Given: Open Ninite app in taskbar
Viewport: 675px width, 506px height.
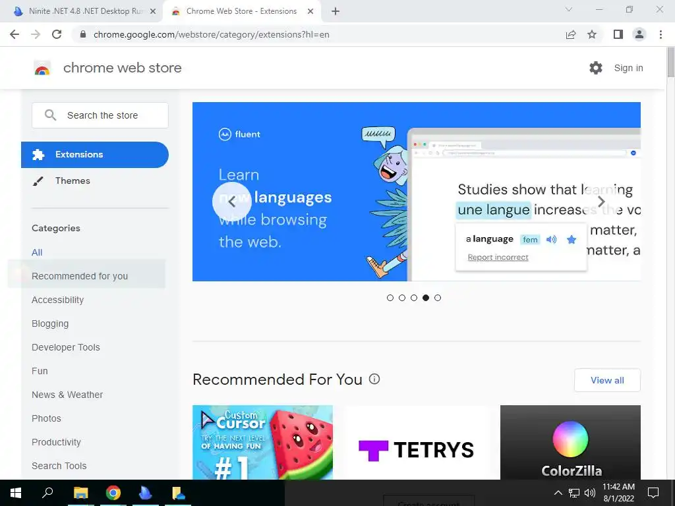Looking at the screenshot, I should (x=146, y=493).
